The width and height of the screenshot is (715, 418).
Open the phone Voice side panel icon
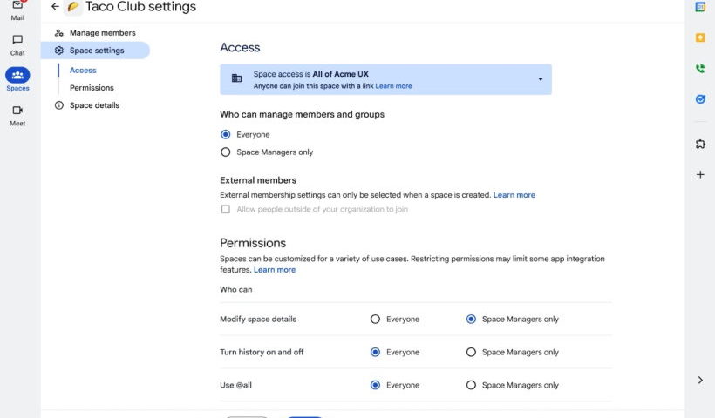point(700,69)
